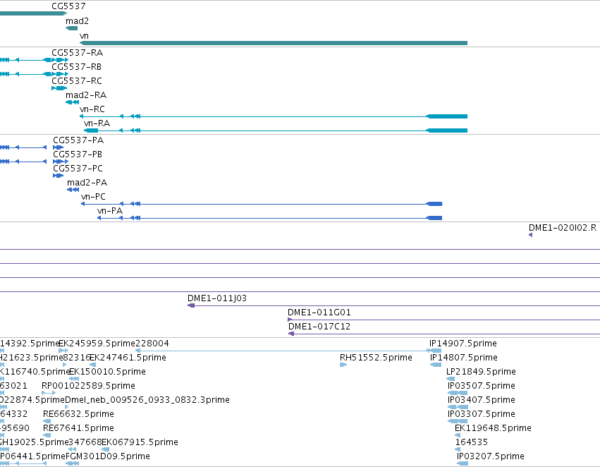Click the RE67641.5prime EST label
This screenshot has height=467, width=600.
pos(78,428)
